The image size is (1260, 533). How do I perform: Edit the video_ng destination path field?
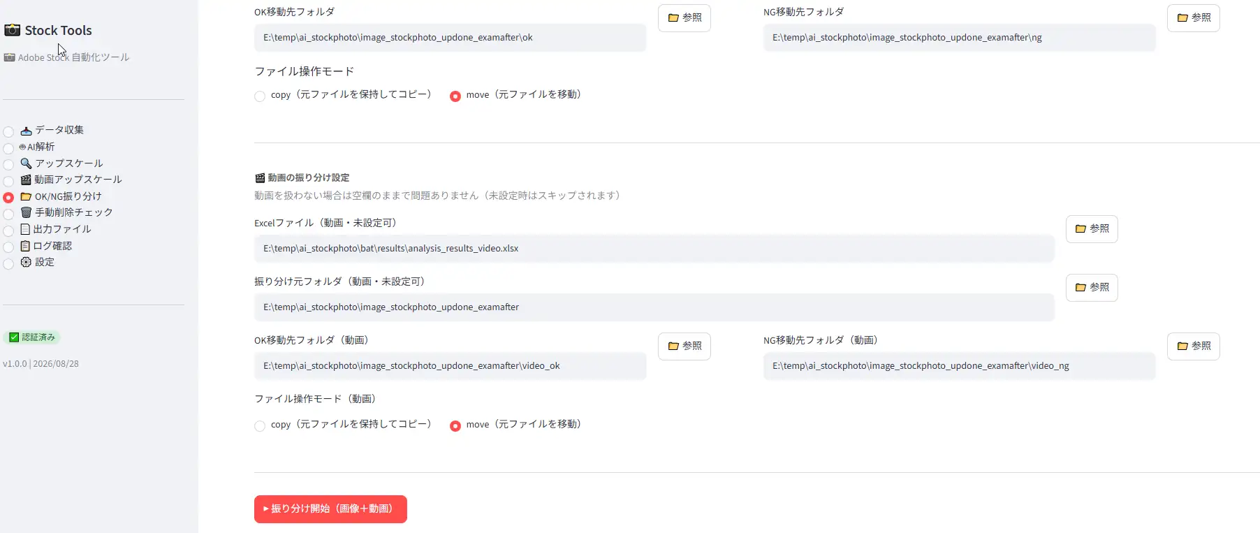point(959,366)
